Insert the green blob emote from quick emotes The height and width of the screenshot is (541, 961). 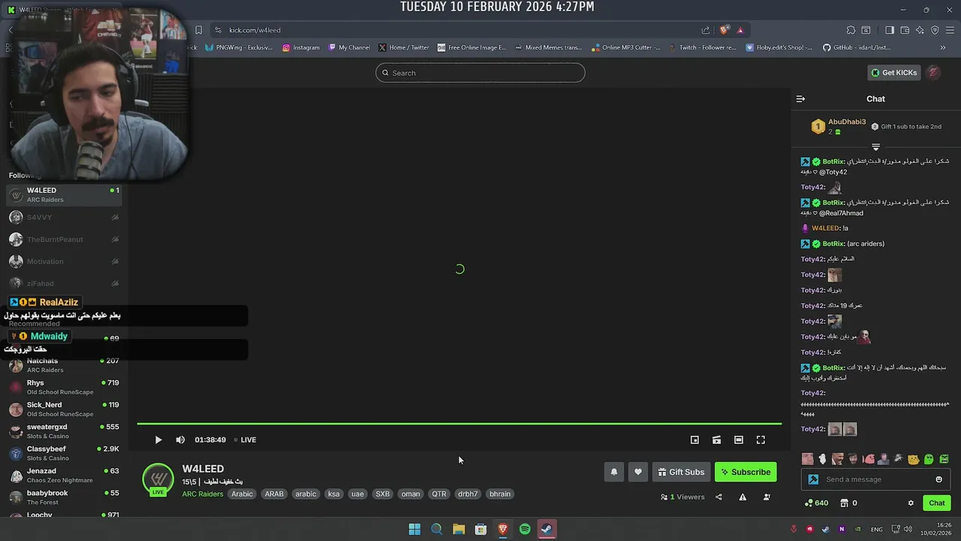929,459
